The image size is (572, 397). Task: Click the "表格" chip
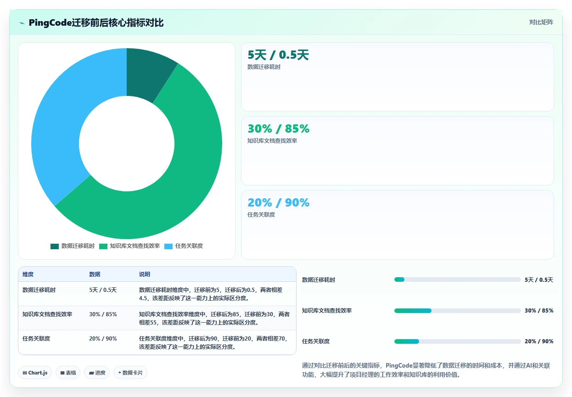coord(68,373)
